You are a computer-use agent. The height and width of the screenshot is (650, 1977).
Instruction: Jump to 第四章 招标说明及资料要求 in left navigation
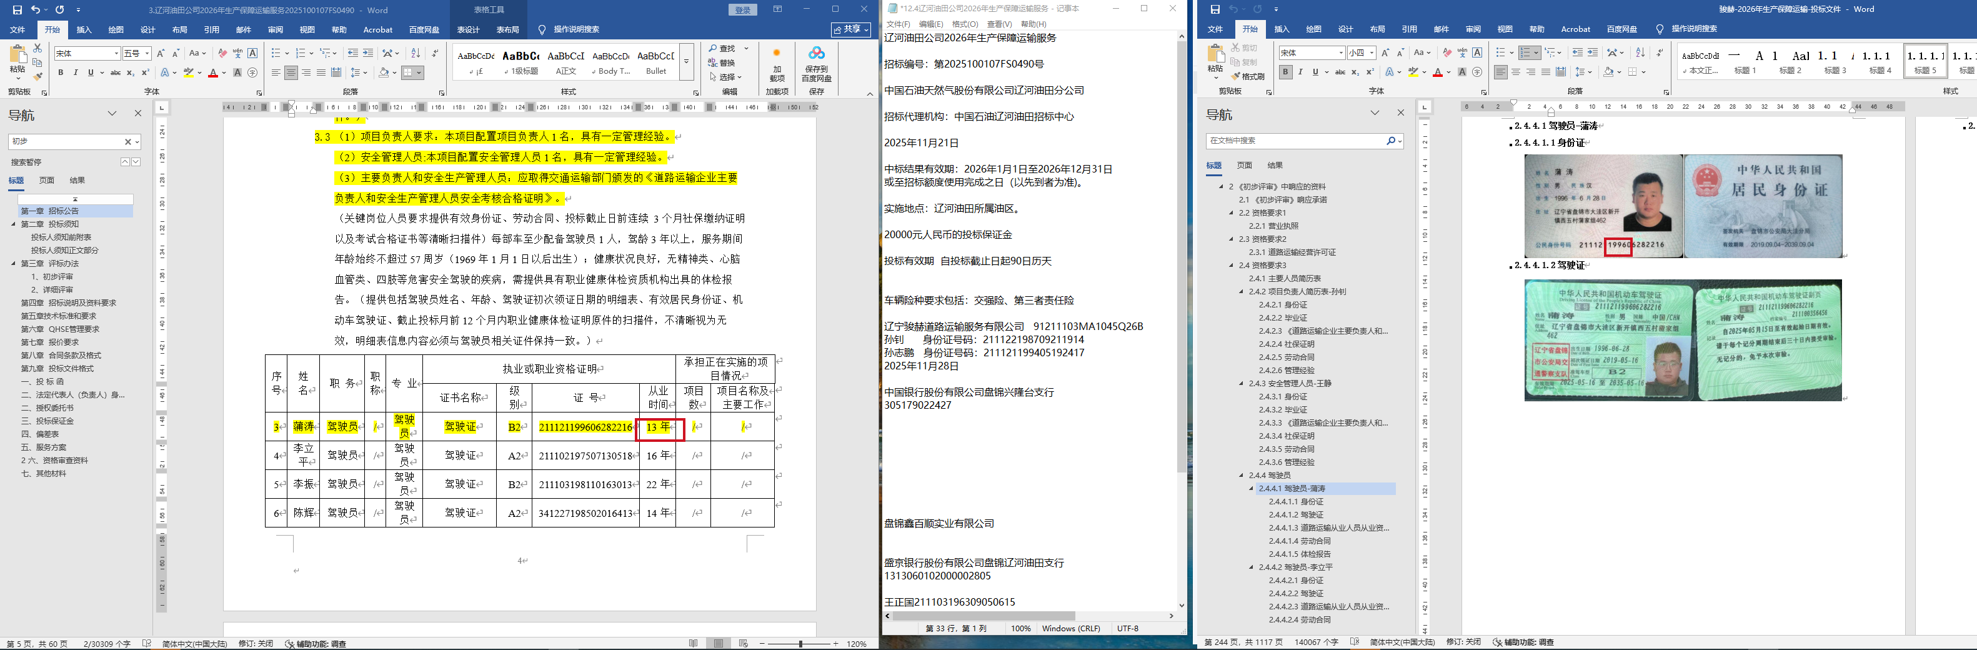(68, 303)
